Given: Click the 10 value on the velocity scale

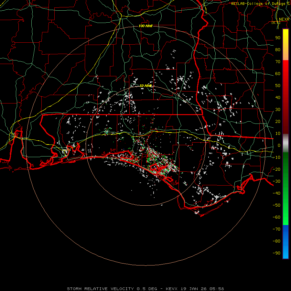Looking at the screenshot, I should (278, 134).
